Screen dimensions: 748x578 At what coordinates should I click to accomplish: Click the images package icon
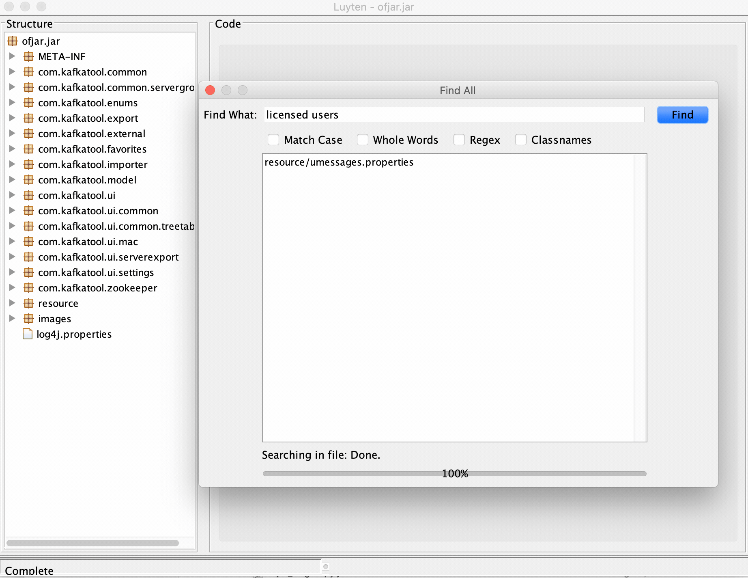[29, 319]
